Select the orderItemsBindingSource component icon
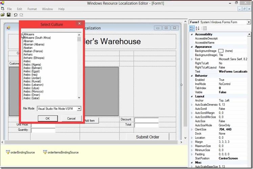Viewport: 253px width, 169px height. pyautogui.click(x=45, y=152)
